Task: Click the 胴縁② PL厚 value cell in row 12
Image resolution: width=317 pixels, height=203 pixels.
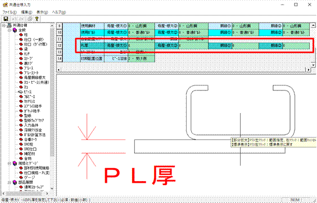Action: point(296,46)
